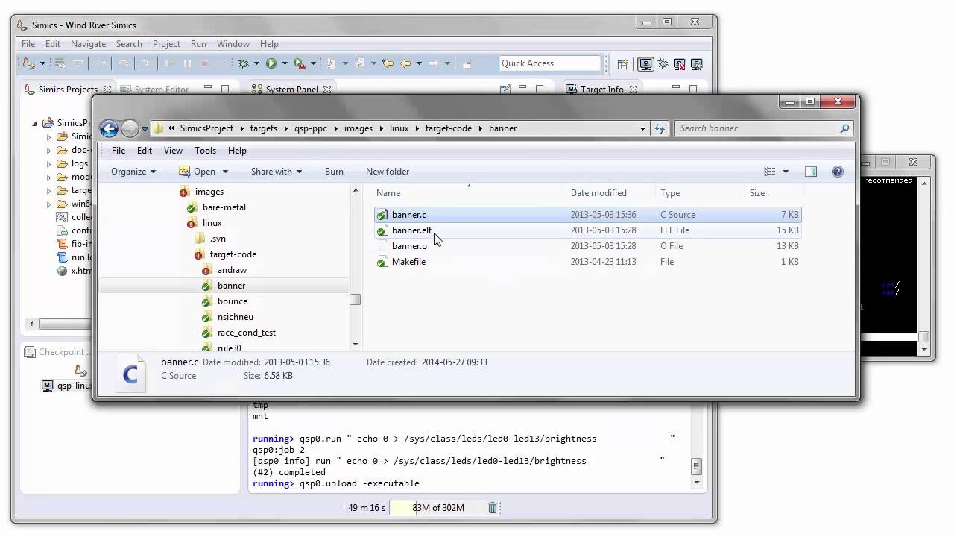Select the .svn folder in tree
The image size is (954, 537).
click(x=218, y=239)
